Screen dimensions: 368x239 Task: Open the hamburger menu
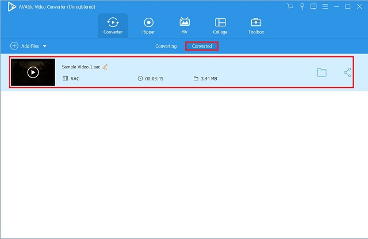325,6
